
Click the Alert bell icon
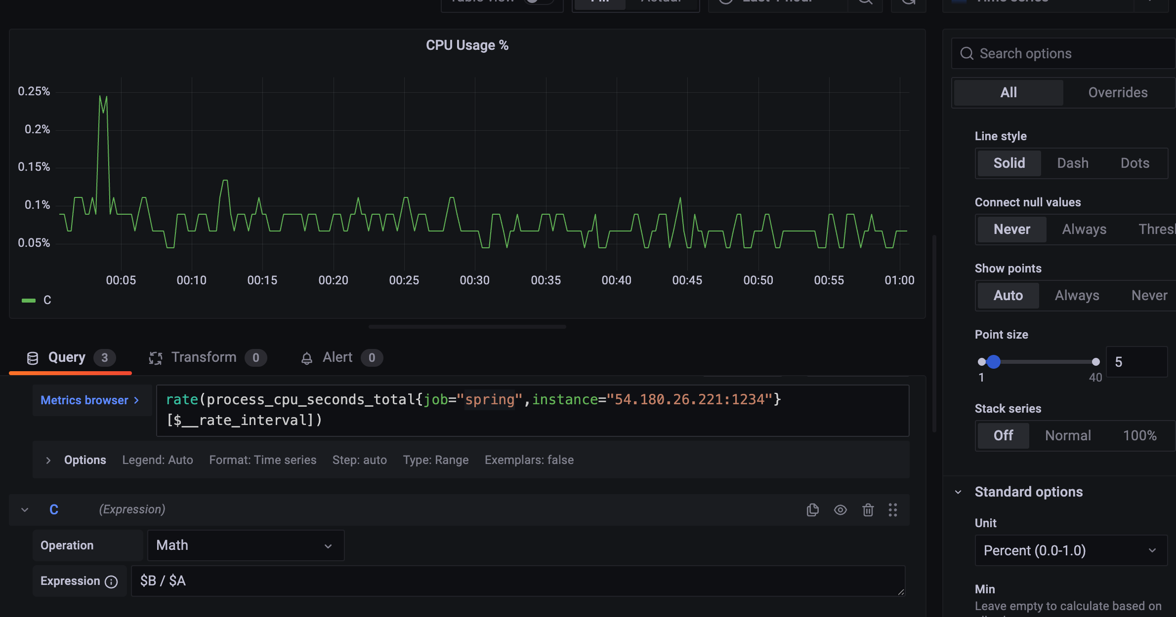coord(307,358)
